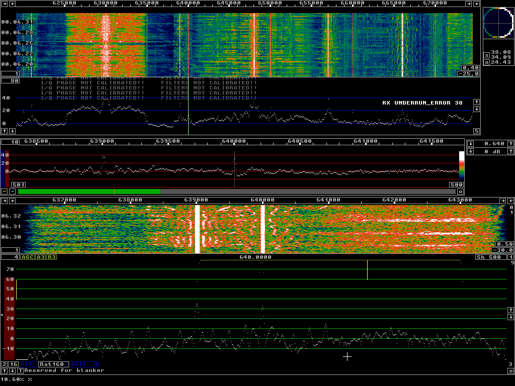Click right-arrow at baseband waterfall top-left
515x386 pixels.
[5, 201]
